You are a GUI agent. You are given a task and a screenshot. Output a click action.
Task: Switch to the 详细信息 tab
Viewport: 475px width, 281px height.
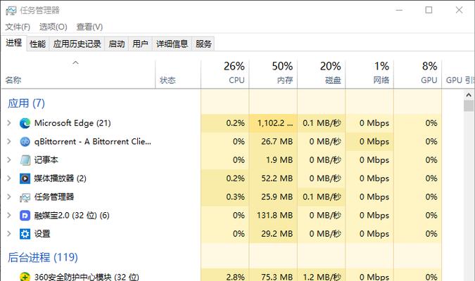172,44
